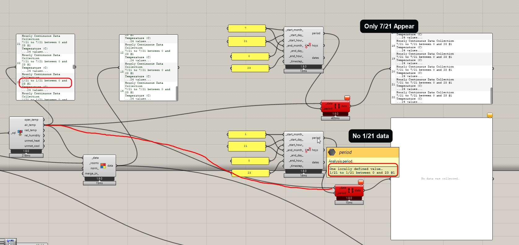Click the hexagon icon in the period tooltip
Image resolution: width=519 pixels, height=245 pixels.
pos(332,152)
